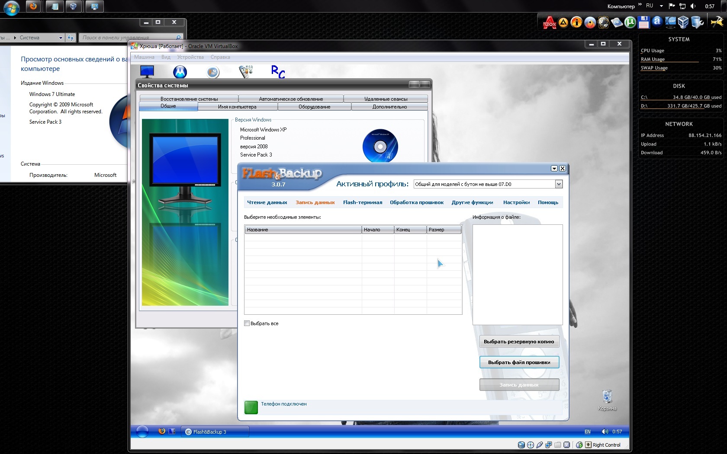Launch the uTorrent dock icon
The height and width of the screenshot is (454, 727).
click(630, 22)
